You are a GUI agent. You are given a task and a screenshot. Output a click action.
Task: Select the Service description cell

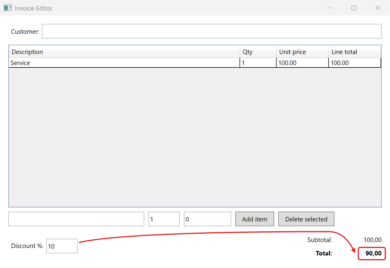[124, 63]
